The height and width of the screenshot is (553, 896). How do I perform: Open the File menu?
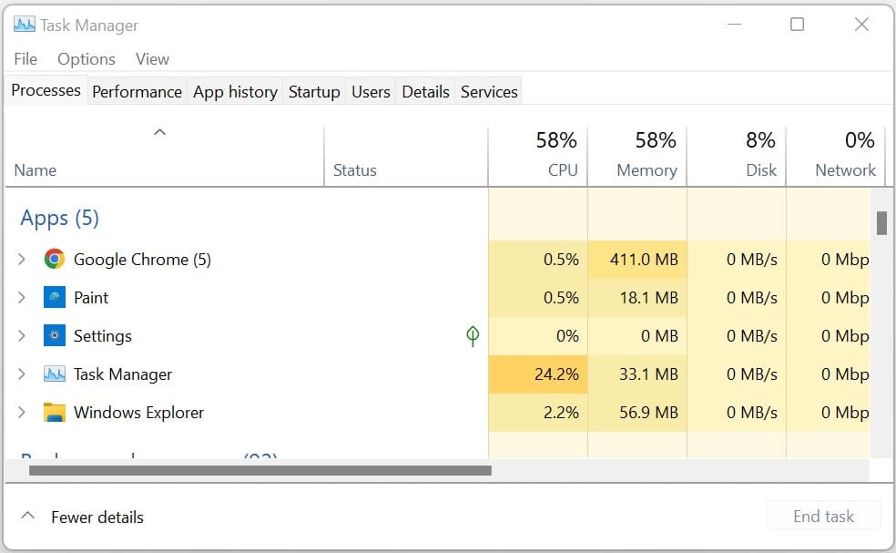click(x=25, y=59)
